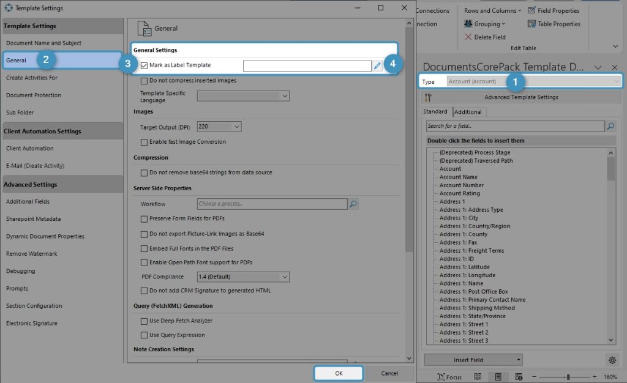Click the Workflow lookup magnifier icon

pyautogui.click(x=353, y=204)
